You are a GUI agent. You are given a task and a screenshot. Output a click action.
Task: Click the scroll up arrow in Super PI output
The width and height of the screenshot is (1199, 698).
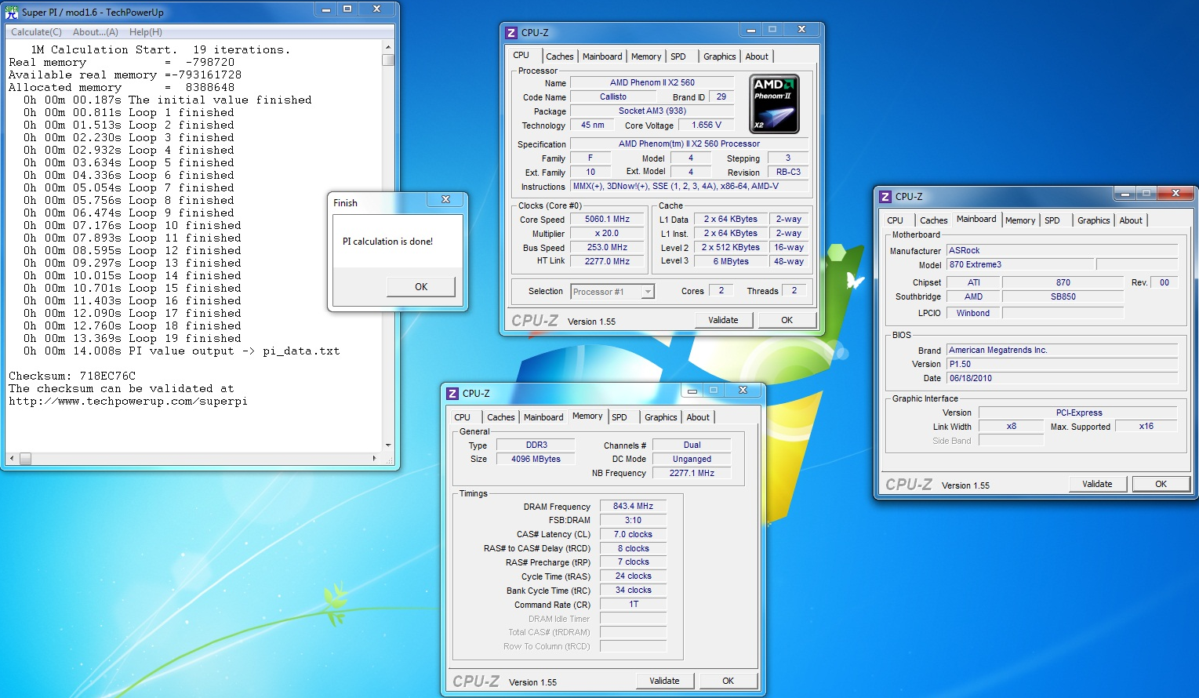388,48
